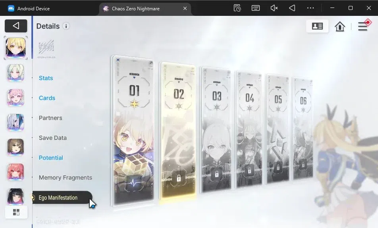Open the emulator operation recorder icon
378x228 pixels.
pyautogui.click(x=237, y=8)
